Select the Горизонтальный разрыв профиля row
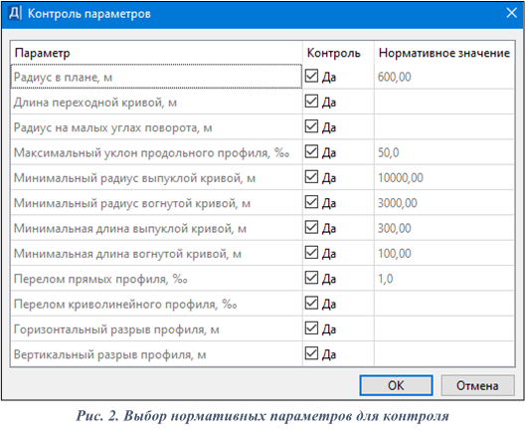This screenshot has height=434, width=527. click(x=263, y=329)
